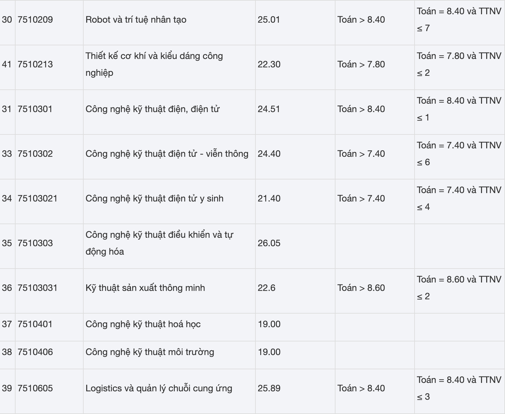
Task: Select 'Logistics và quản lý chuỗi cung ứng'
Action: pos(159,388)
